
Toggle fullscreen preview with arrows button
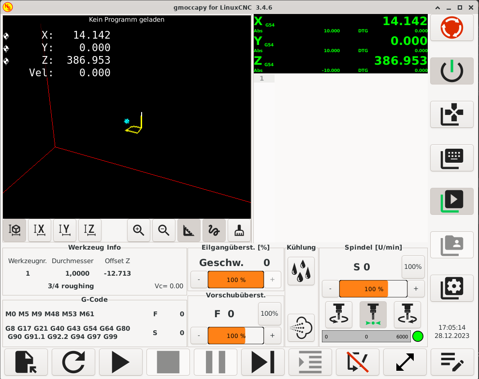click(x=405, y=362)
